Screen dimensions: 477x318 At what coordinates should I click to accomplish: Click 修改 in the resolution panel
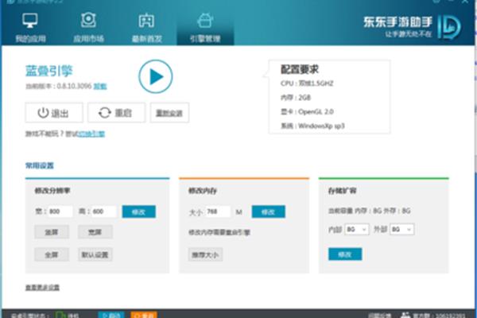pyautogui.click(x=138, y=211)
